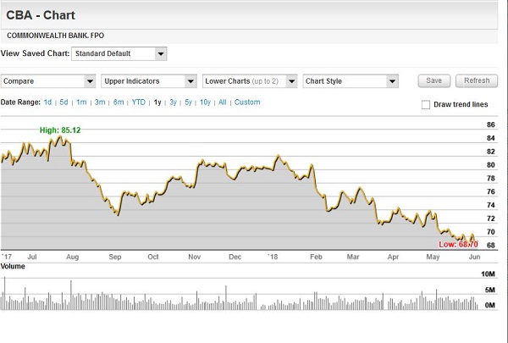Choose the 3y date range
Viewport: 508px width, 343px height.
[173, 102]
